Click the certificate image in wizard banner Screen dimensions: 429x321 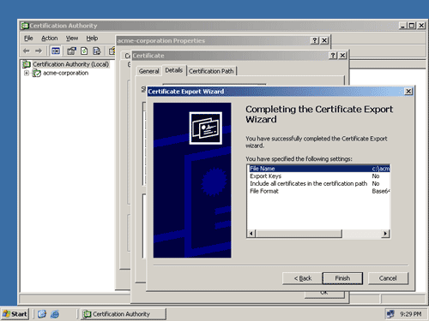tap(205, 128)
